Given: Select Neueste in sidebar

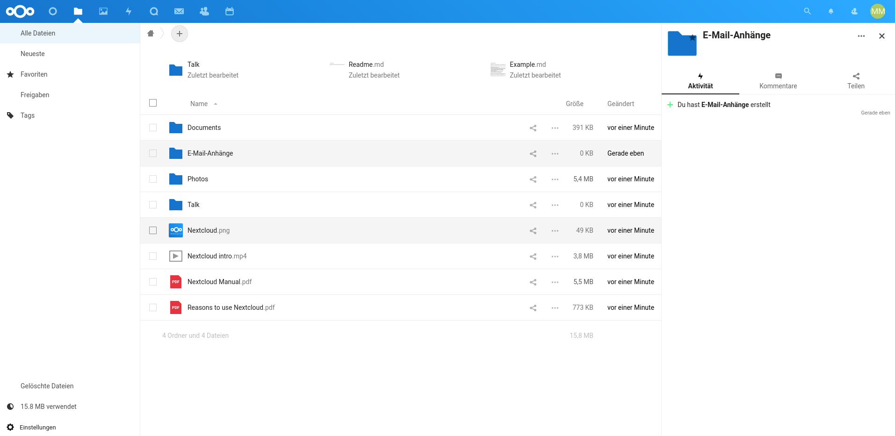Looking at the screenshot, I should coord(70,54).
